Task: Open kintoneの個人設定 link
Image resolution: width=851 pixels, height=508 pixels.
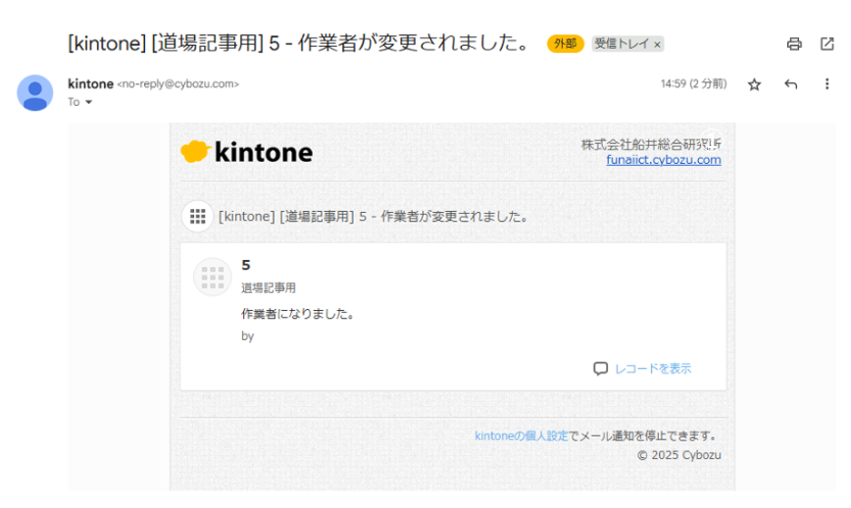Action: point(521,435)
